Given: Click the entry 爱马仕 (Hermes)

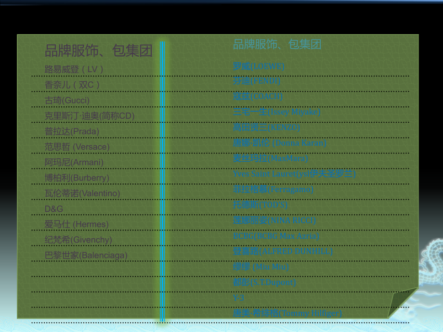Looking at the screenshot, I should [x=77, y=224].
